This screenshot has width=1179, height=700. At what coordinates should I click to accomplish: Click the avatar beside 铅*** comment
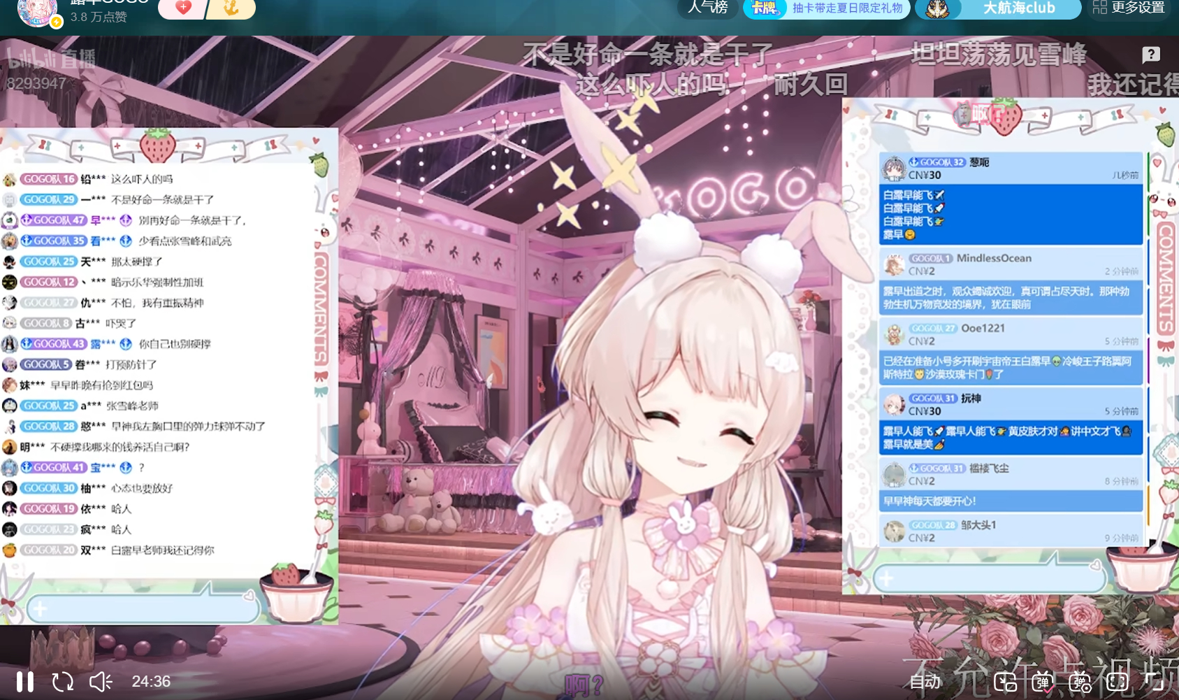(9, 180)
